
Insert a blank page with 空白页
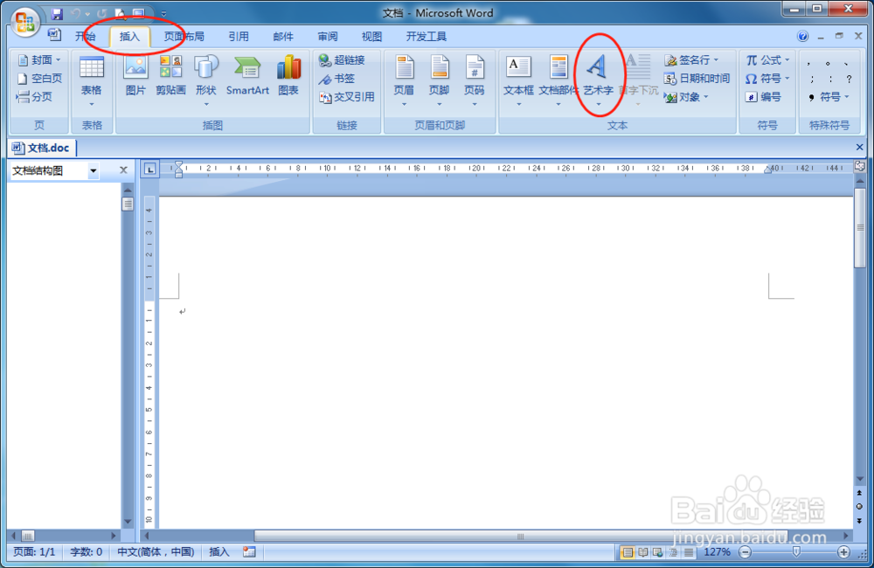tap(39, 78)
